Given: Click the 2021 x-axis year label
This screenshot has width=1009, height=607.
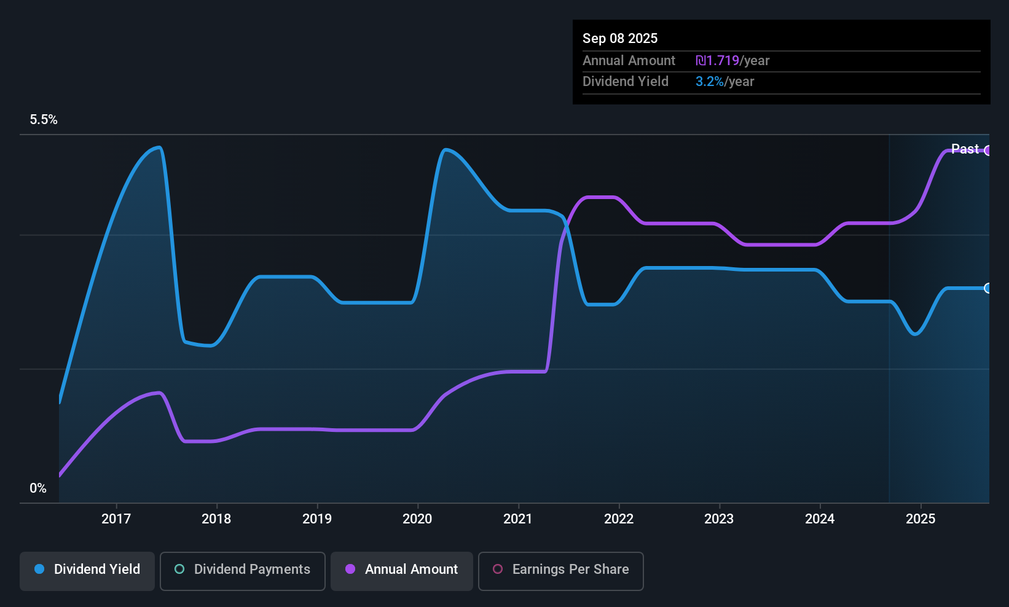Looking at the screenshot, I should 518,519.
